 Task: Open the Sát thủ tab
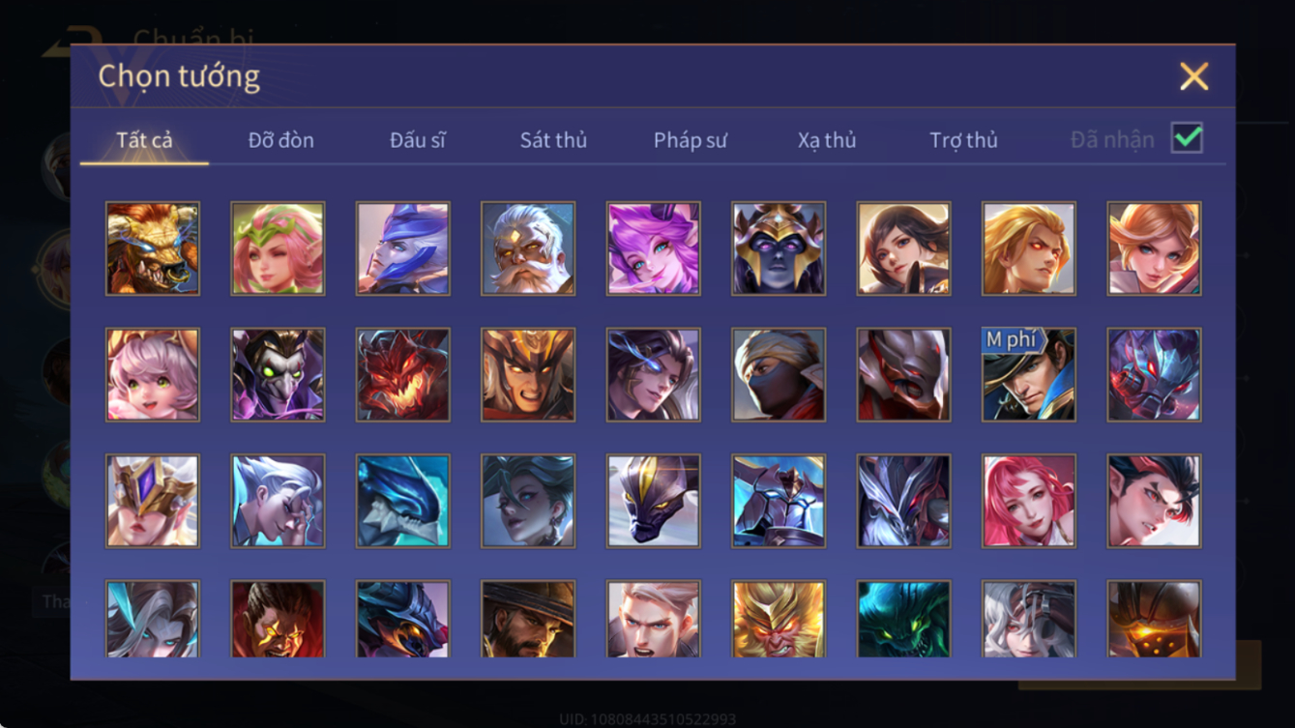coord(553,140)
